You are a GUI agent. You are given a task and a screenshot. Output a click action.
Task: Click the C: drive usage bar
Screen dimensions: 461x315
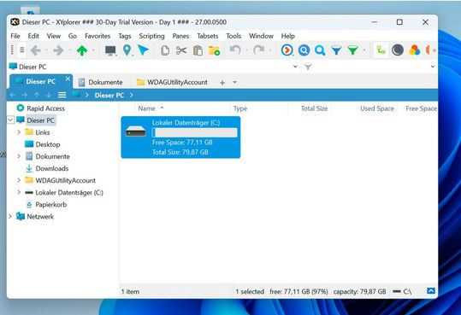[x=195, y=132]
